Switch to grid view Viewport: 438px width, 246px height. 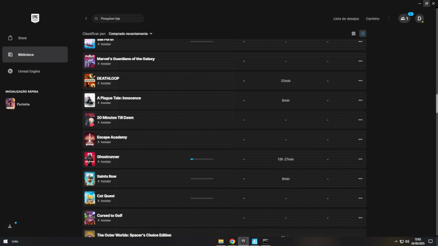353,33
